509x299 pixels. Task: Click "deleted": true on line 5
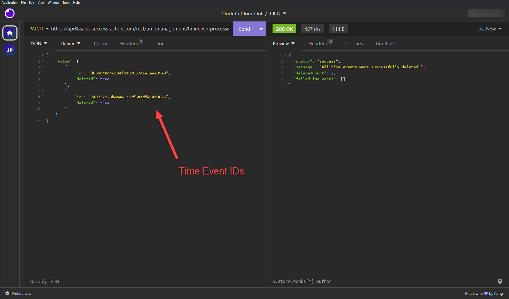92,79
